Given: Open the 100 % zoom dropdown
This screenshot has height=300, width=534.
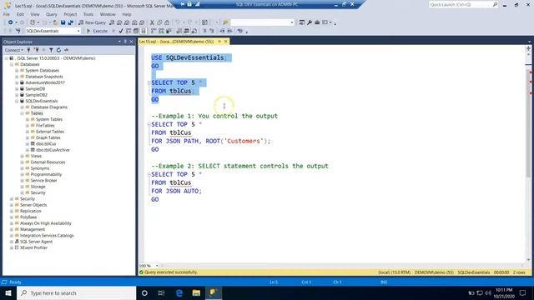Looking at the screenshot, I should pos(157,266).
